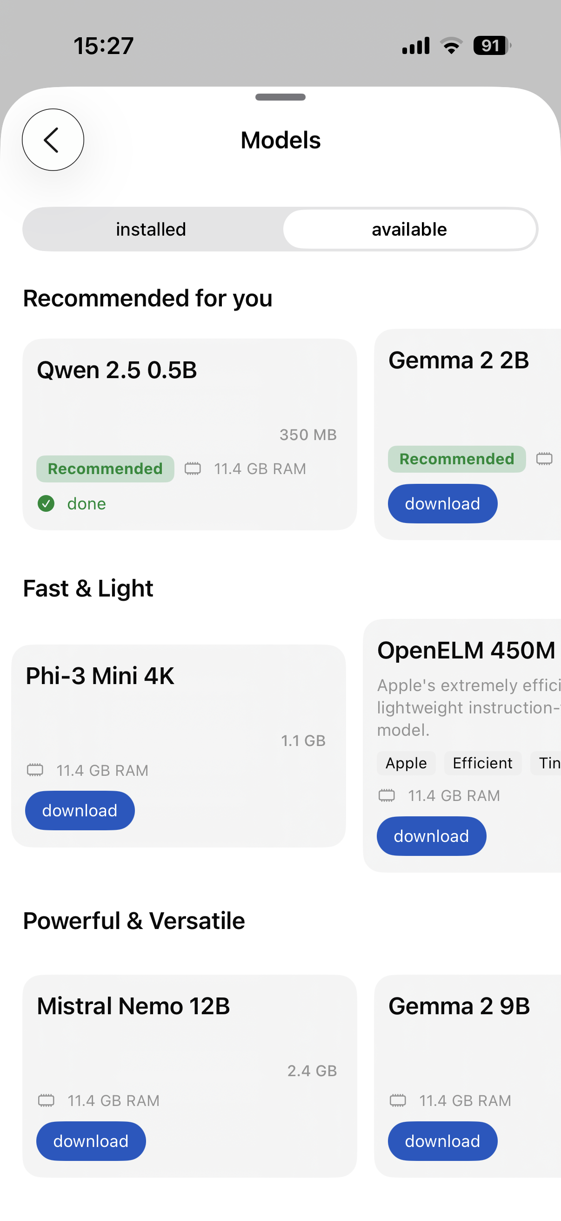
Task: Tap RAM chip icon on Phi-3 Mini card
Action: point(35,770)
